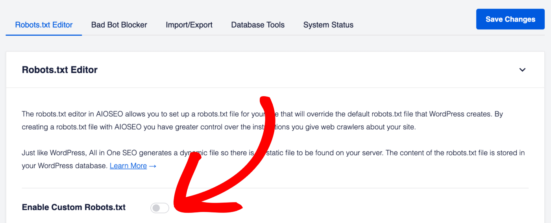Switch to the Bad Bot Blocker tab
The image size is (551, 223).
pyautogui.click(x=119, y=25)
